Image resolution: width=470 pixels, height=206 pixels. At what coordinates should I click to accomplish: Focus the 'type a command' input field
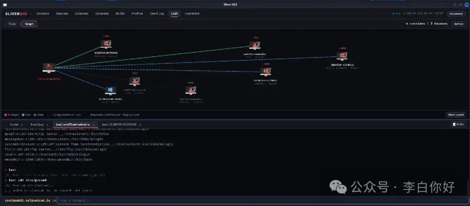point(262,200)
